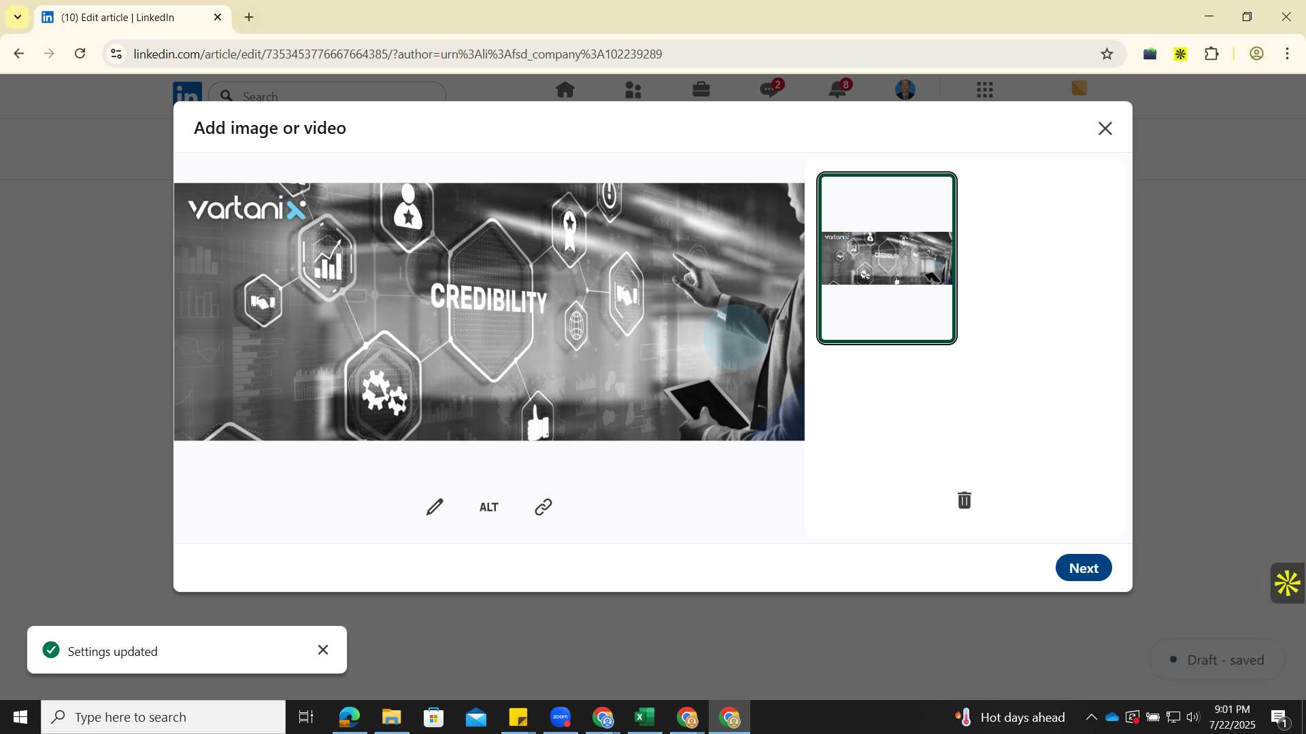Open Task View from taskbar

[306, 717]
